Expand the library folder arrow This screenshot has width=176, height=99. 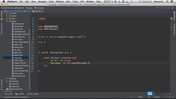[7, 13]
